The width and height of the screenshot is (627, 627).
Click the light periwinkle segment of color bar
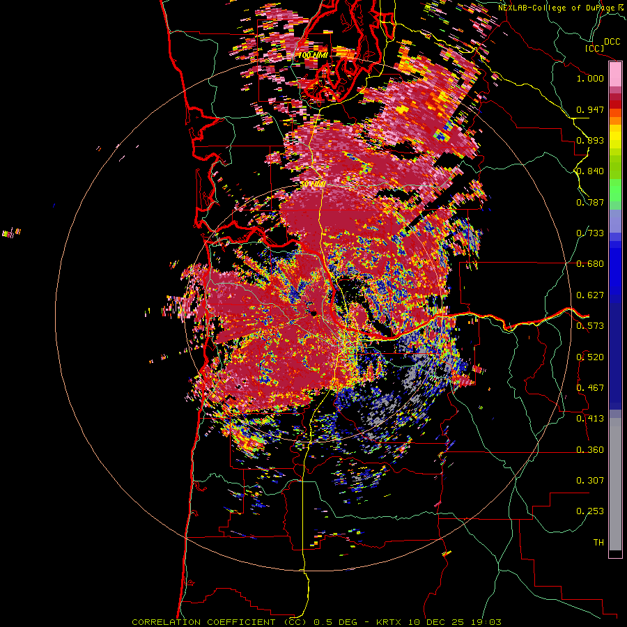(x=615, y=221)
